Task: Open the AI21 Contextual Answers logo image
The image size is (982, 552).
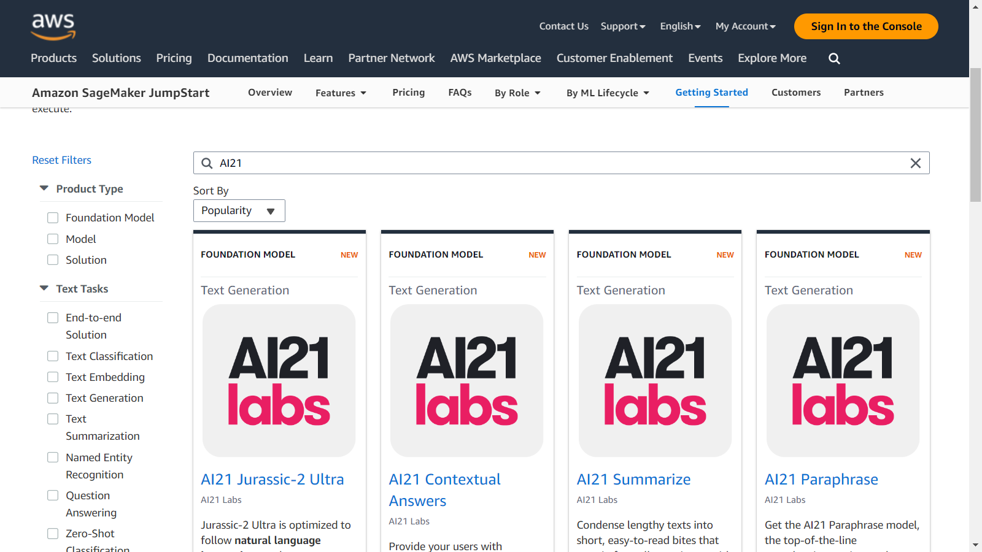Action: (466, 380)
